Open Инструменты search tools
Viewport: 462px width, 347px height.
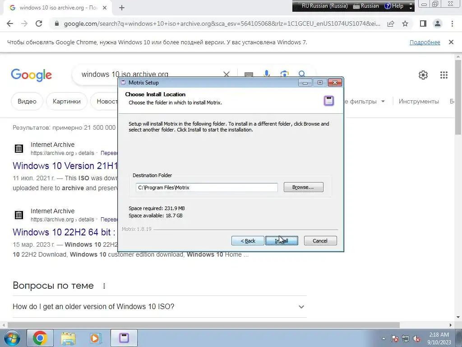coord(419,101)
